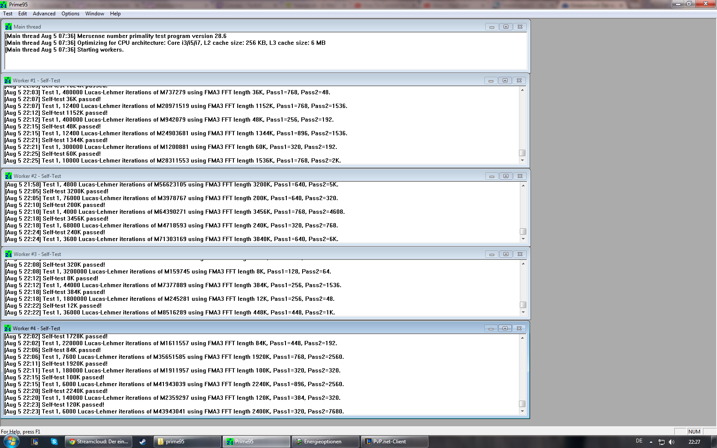Switch to the Streamcloud Chrome window
This screenshot has height=448, width=717.
pos(99,442)
